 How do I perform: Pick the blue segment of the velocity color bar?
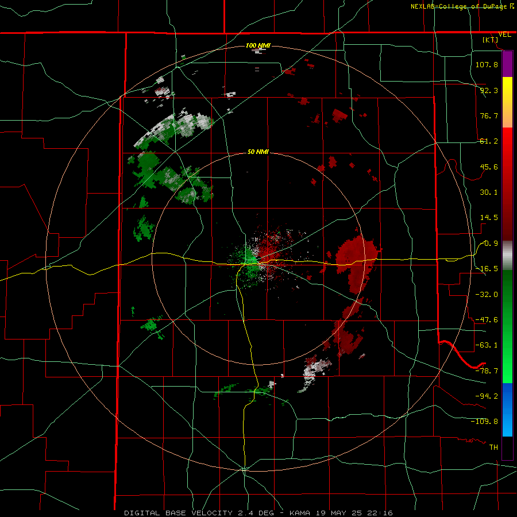(x=507, y=410)
